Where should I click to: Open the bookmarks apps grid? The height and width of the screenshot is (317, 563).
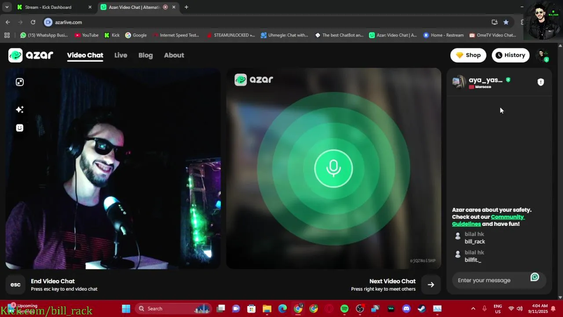(7, 35)
